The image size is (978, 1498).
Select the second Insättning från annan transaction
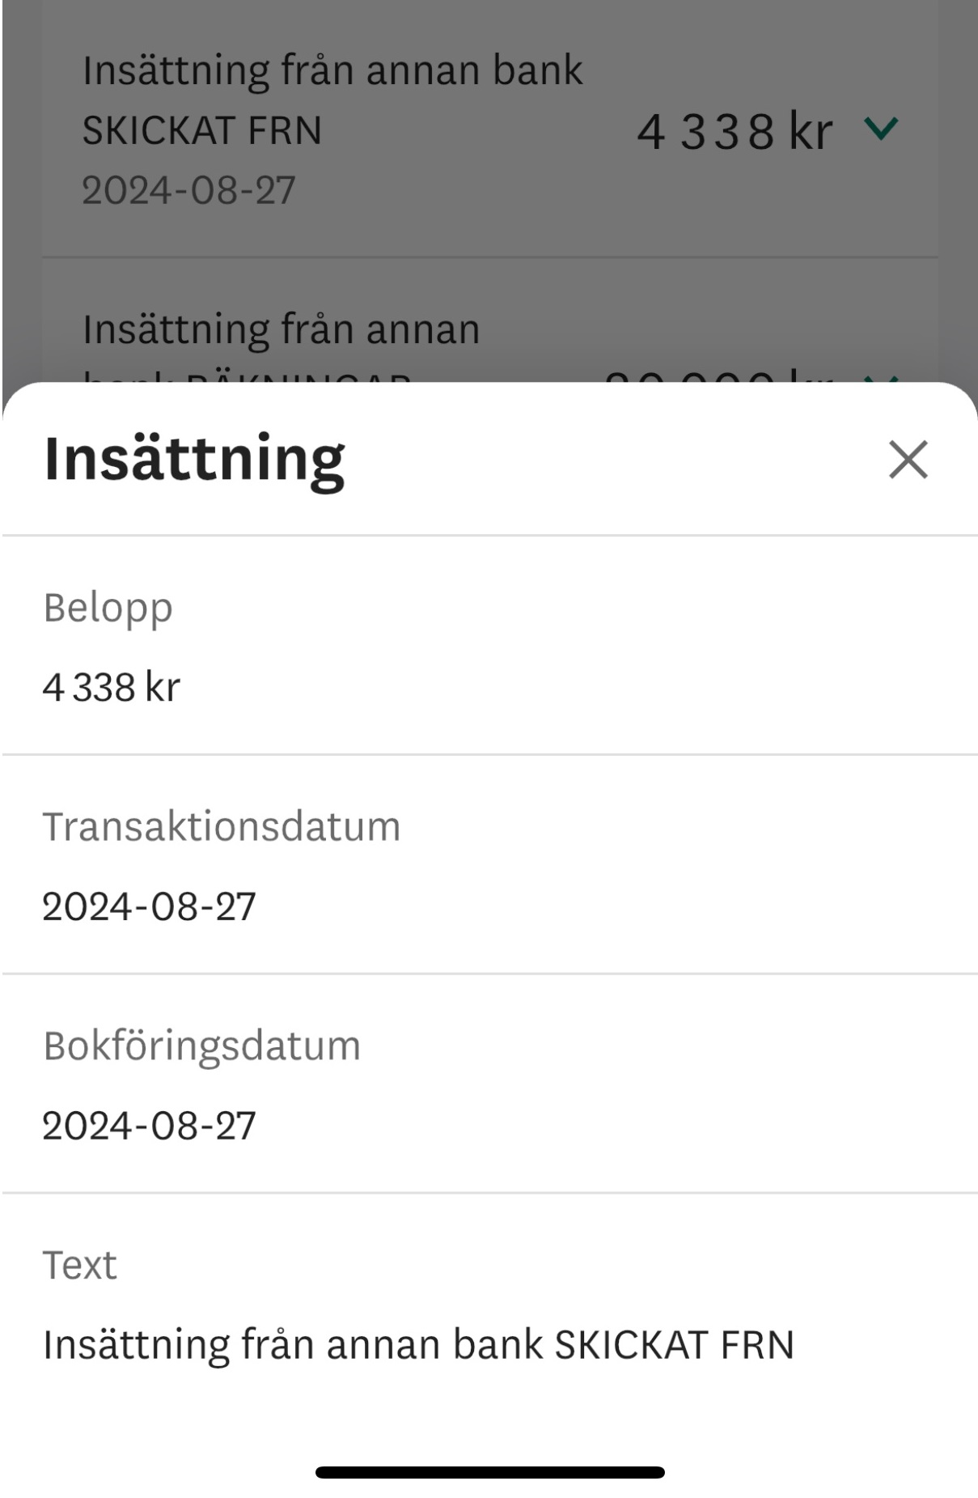point(281,329)
